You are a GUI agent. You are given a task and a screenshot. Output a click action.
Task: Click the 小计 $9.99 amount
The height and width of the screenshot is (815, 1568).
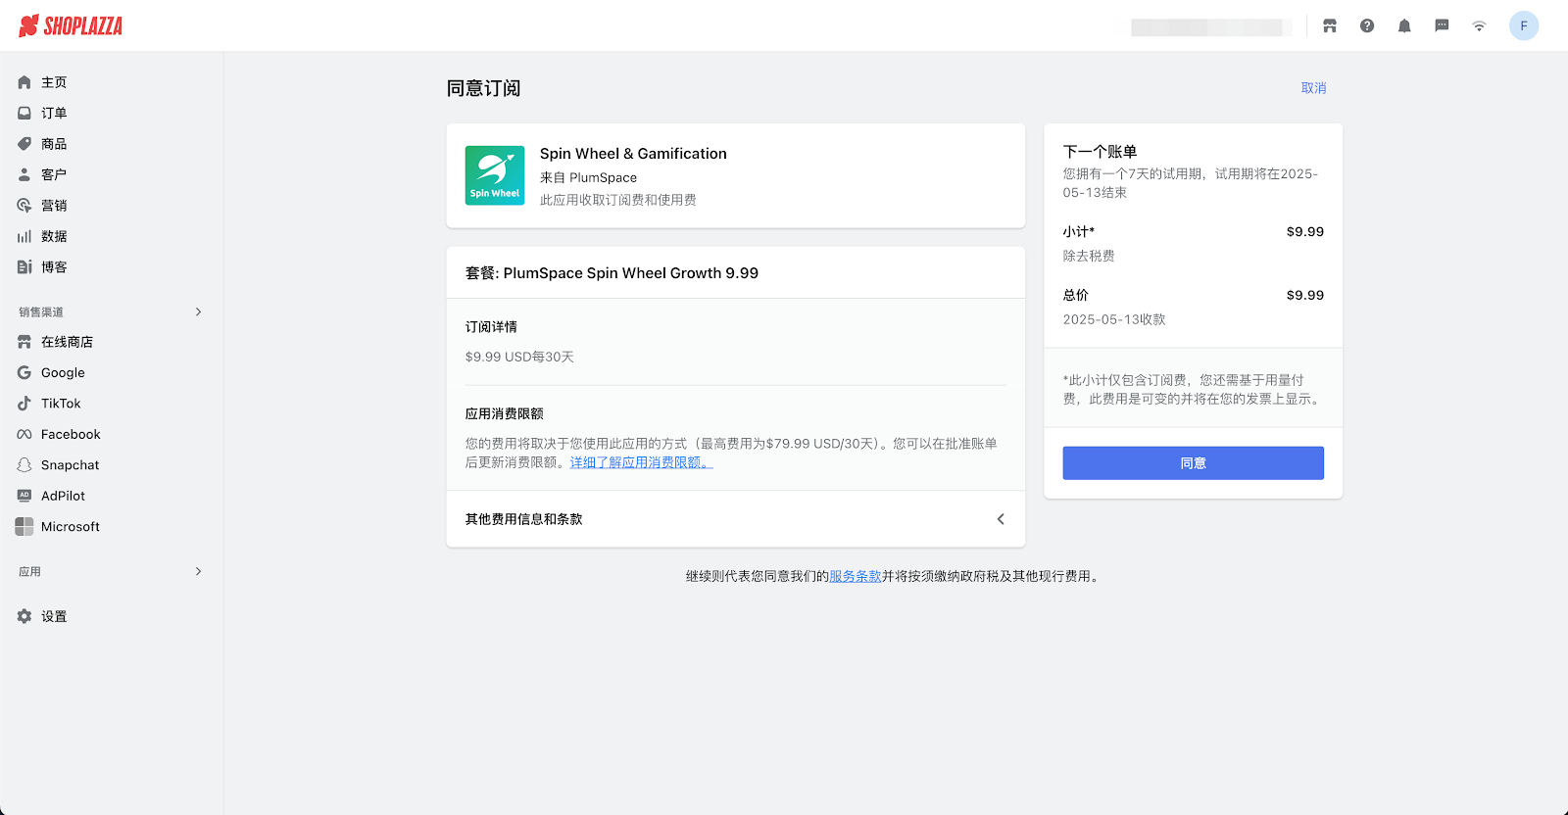[x=1305, y=231]
